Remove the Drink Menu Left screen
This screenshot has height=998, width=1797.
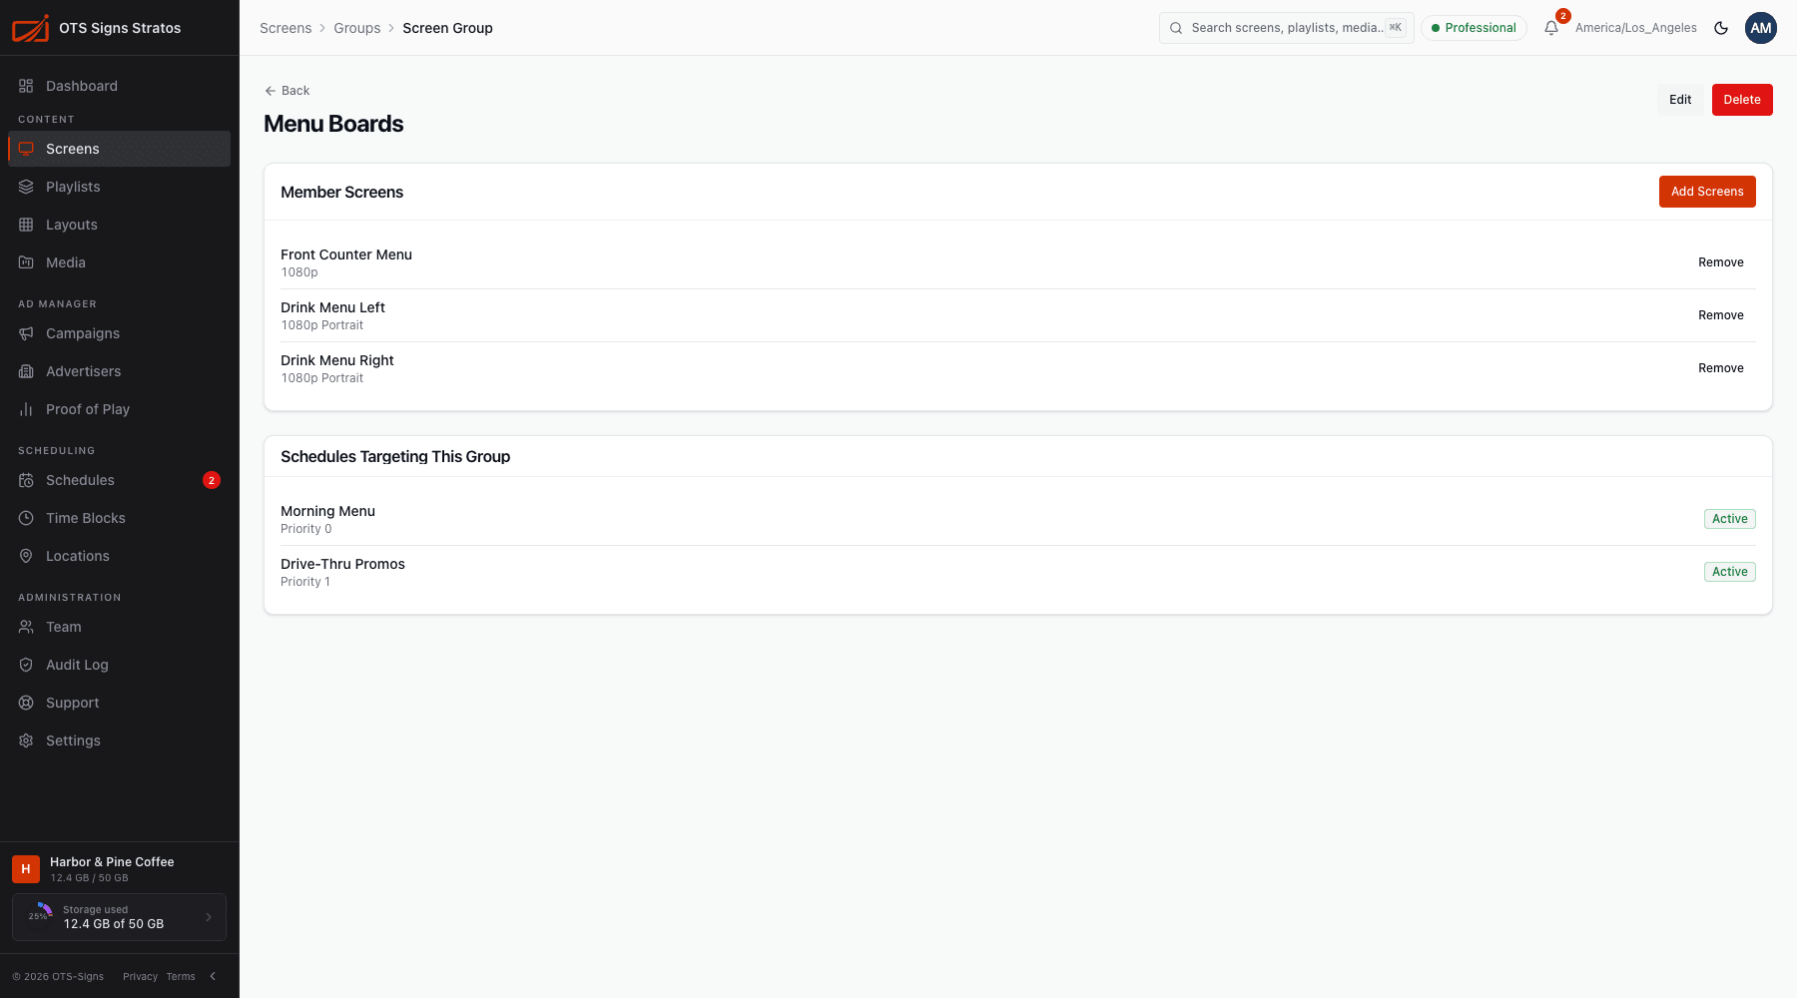click(1721, 315)
